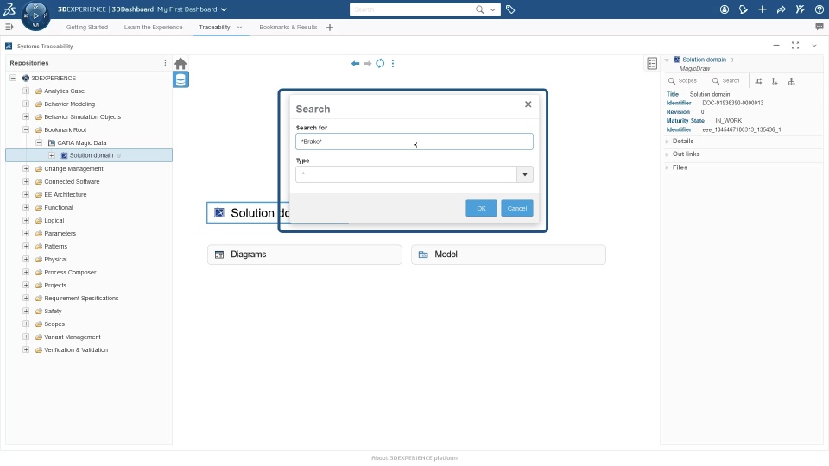829x466 pixels.
Task: Open the Repositories three-dot options
Action: click(165, 63)
